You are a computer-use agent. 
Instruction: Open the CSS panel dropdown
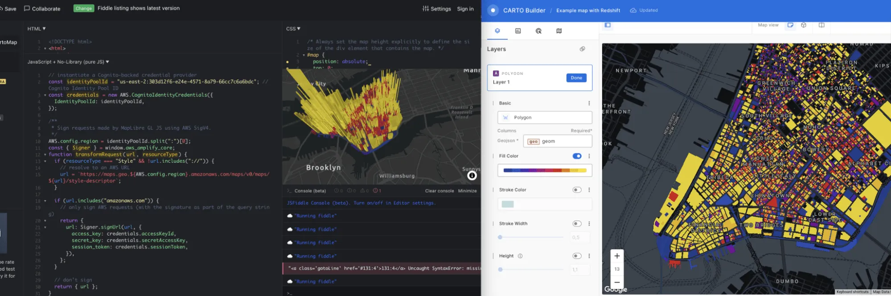[293, 29]
